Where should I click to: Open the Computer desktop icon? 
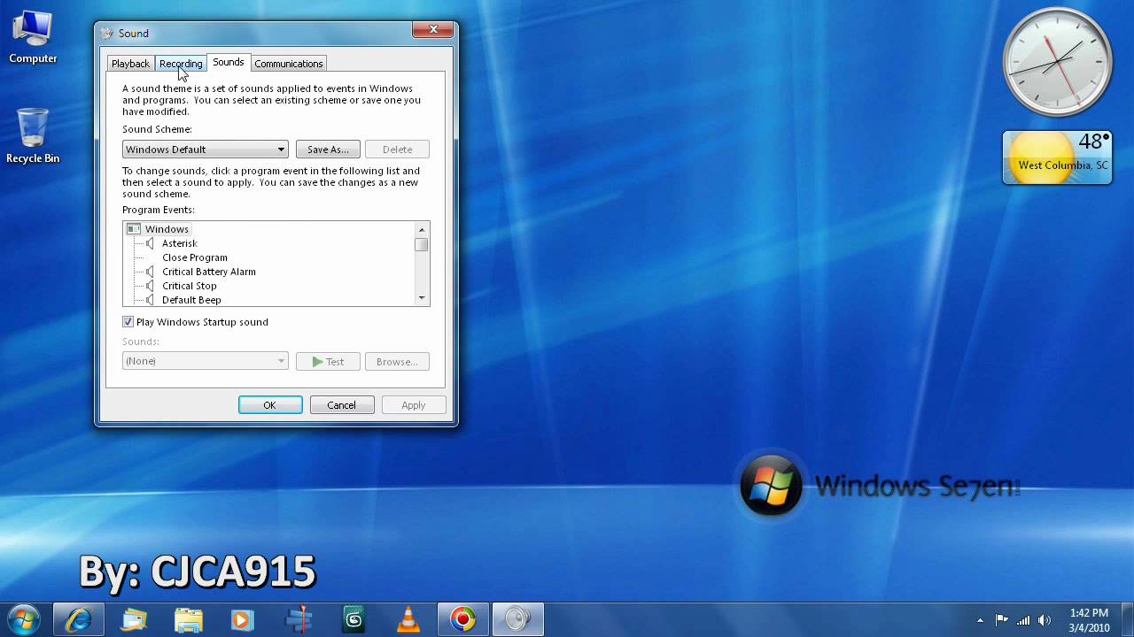pyautogui.click(x=33, y=38)
